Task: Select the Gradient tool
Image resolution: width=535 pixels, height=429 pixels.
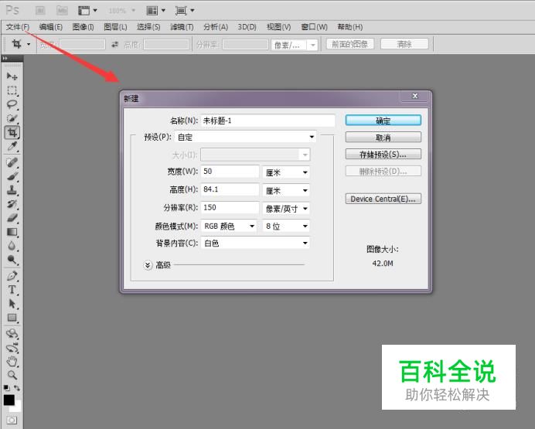Action: pyautogui.click(x=12, y=232)
